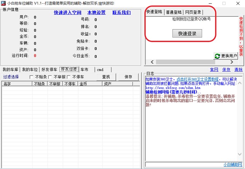Close the 小白抢车位辅助 window
The image size is (245, 169).
(238, 3)
